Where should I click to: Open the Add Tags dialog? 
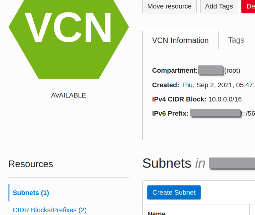[x=219, y=6]
